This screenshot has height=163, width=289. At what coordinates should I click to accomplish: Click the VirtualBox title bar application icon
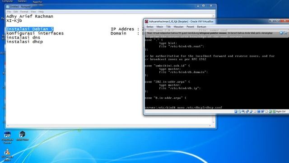tap(146, 22)
